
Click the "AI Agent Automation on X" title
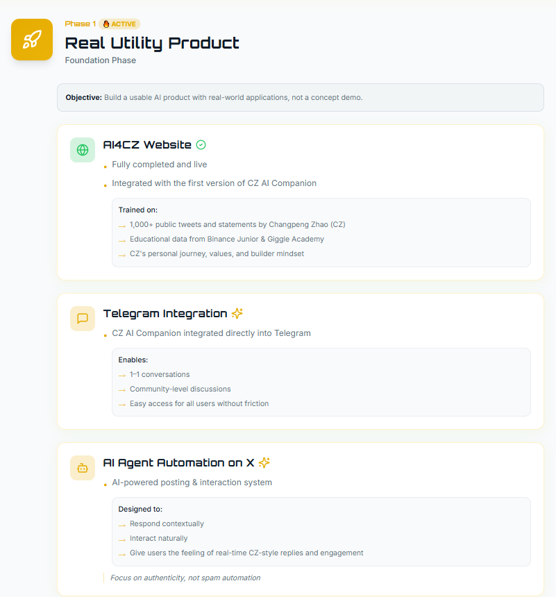178,462
